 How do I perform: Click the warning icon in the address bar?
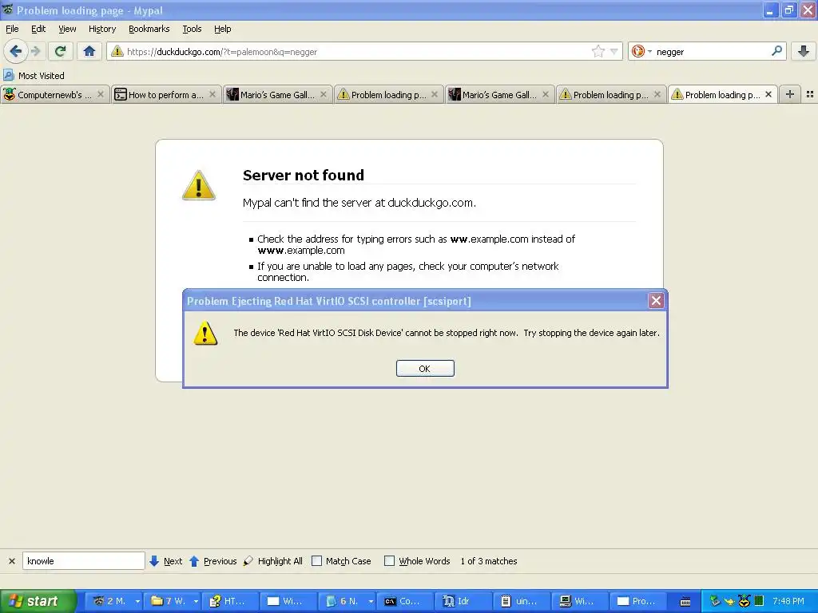117,51
